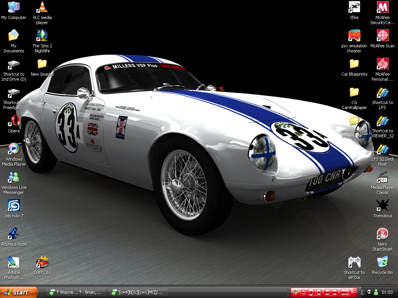Open Nero StartSmart icon
The height and width of the screenshot is (298, 398).
pyautogui.click(x=382, y=239)
